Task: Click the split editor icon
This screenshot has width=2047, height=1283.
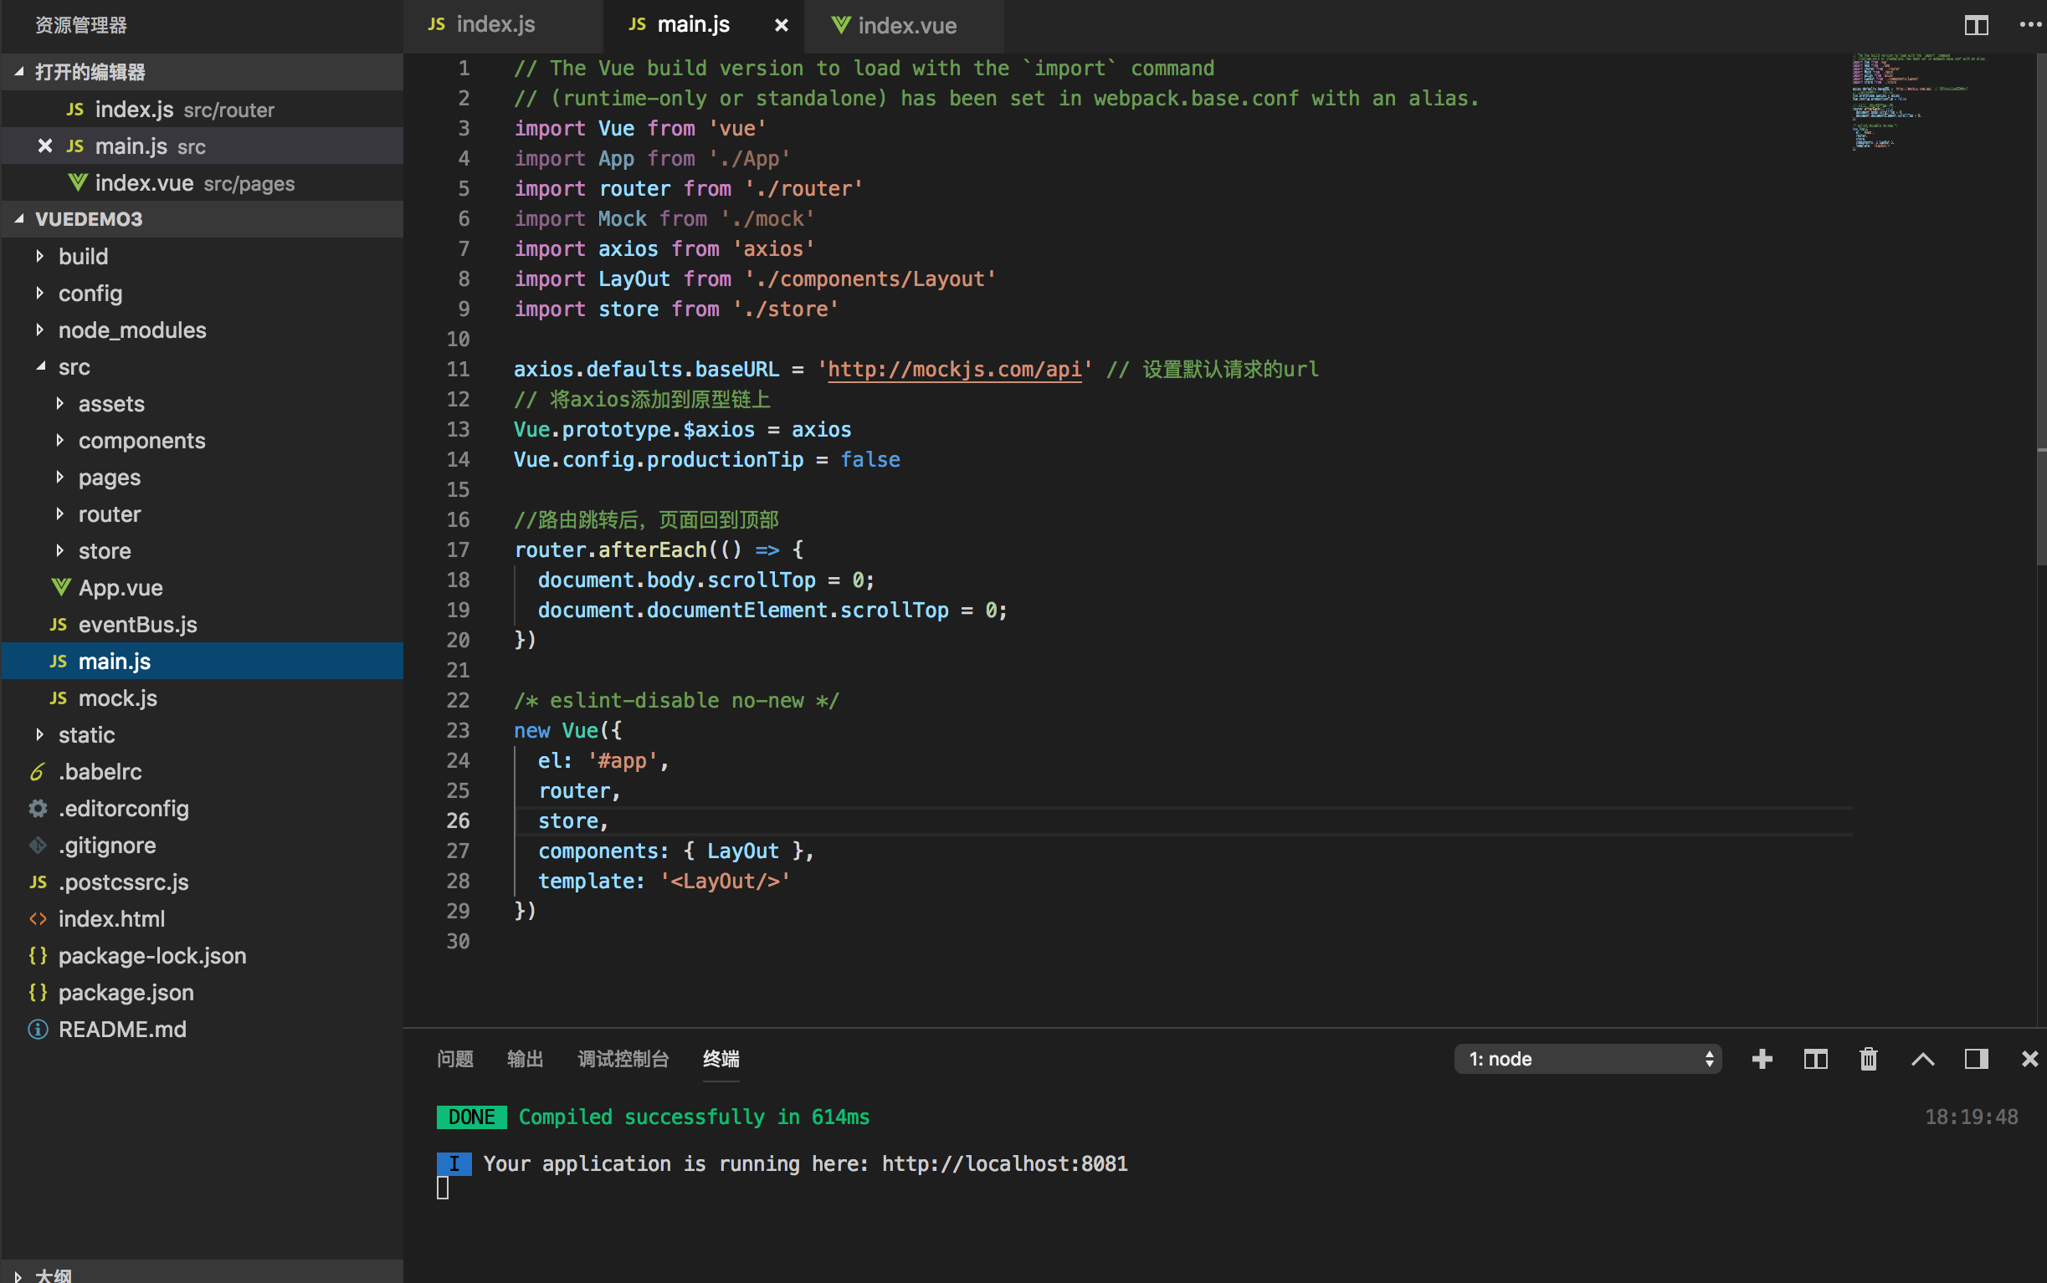Action: 1976,25
